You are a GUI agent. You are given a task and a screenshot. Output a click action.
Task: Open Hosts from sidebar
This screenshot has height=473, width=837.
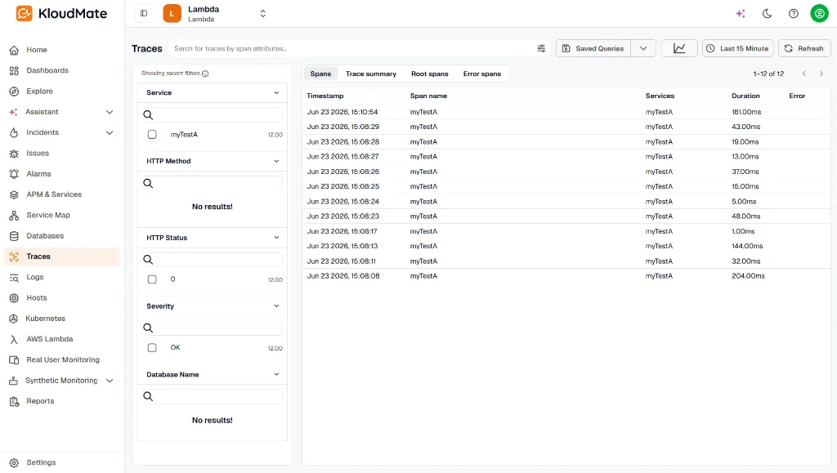(x=62, y=297)
